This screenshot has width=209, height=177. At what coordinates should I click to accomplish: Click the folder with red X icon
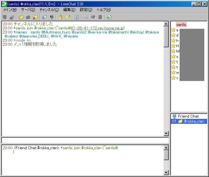click(x=35, y=17)
